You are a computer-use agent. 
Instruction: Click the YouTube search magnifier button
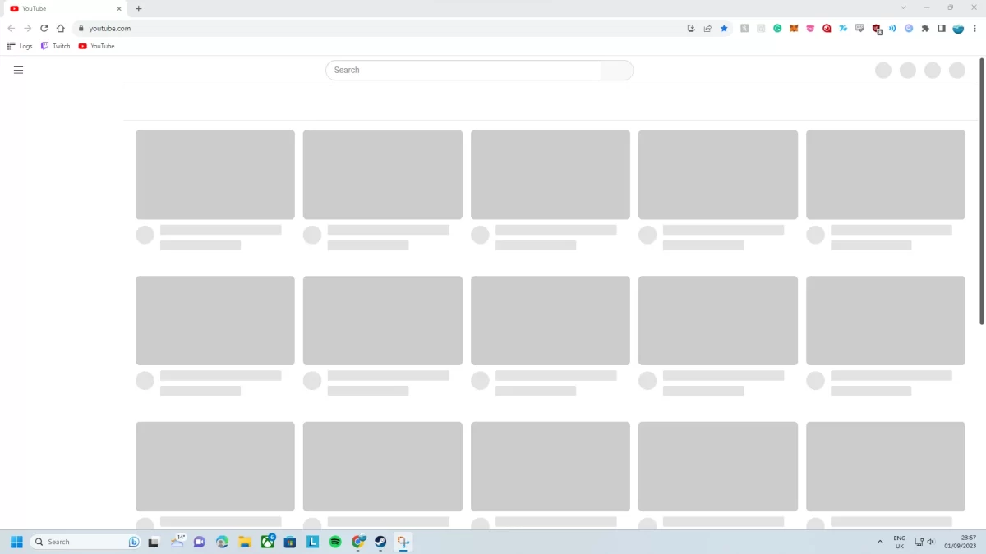click(616, 70)
